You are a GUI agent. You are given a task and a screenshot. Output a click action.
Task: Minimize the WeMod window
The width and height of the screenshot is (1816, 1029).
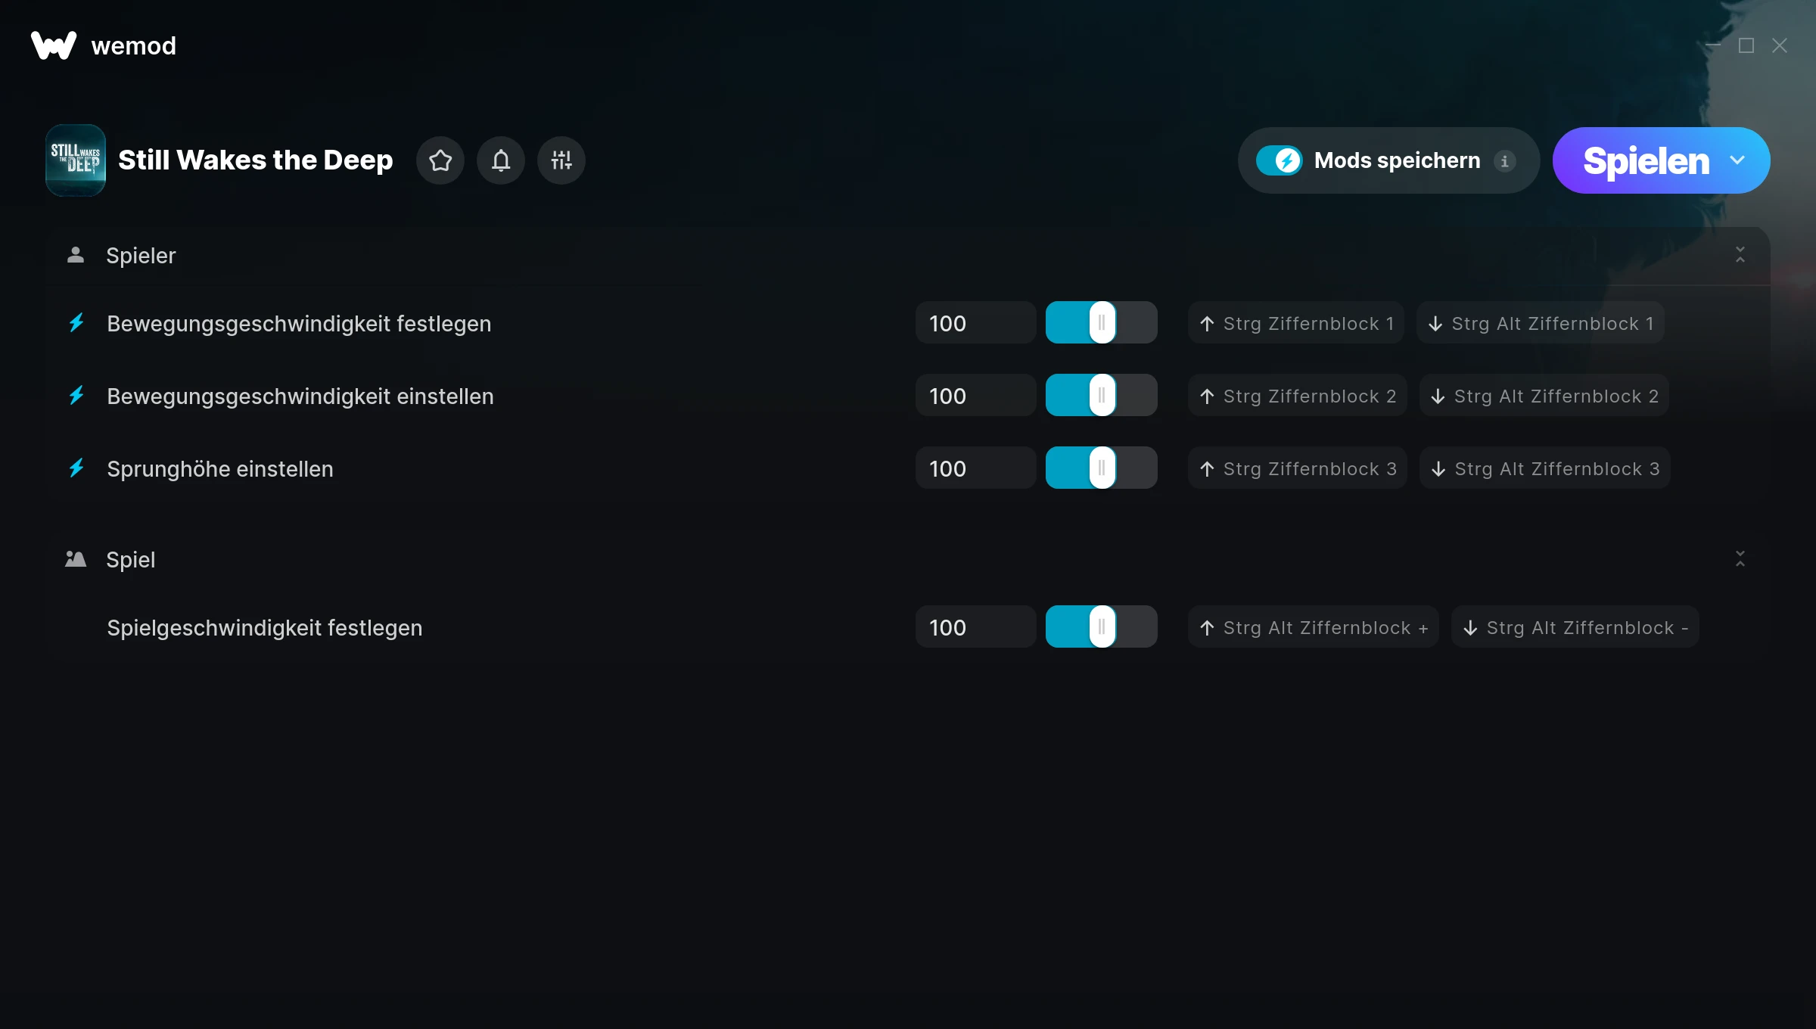(x=1713, y=45)
